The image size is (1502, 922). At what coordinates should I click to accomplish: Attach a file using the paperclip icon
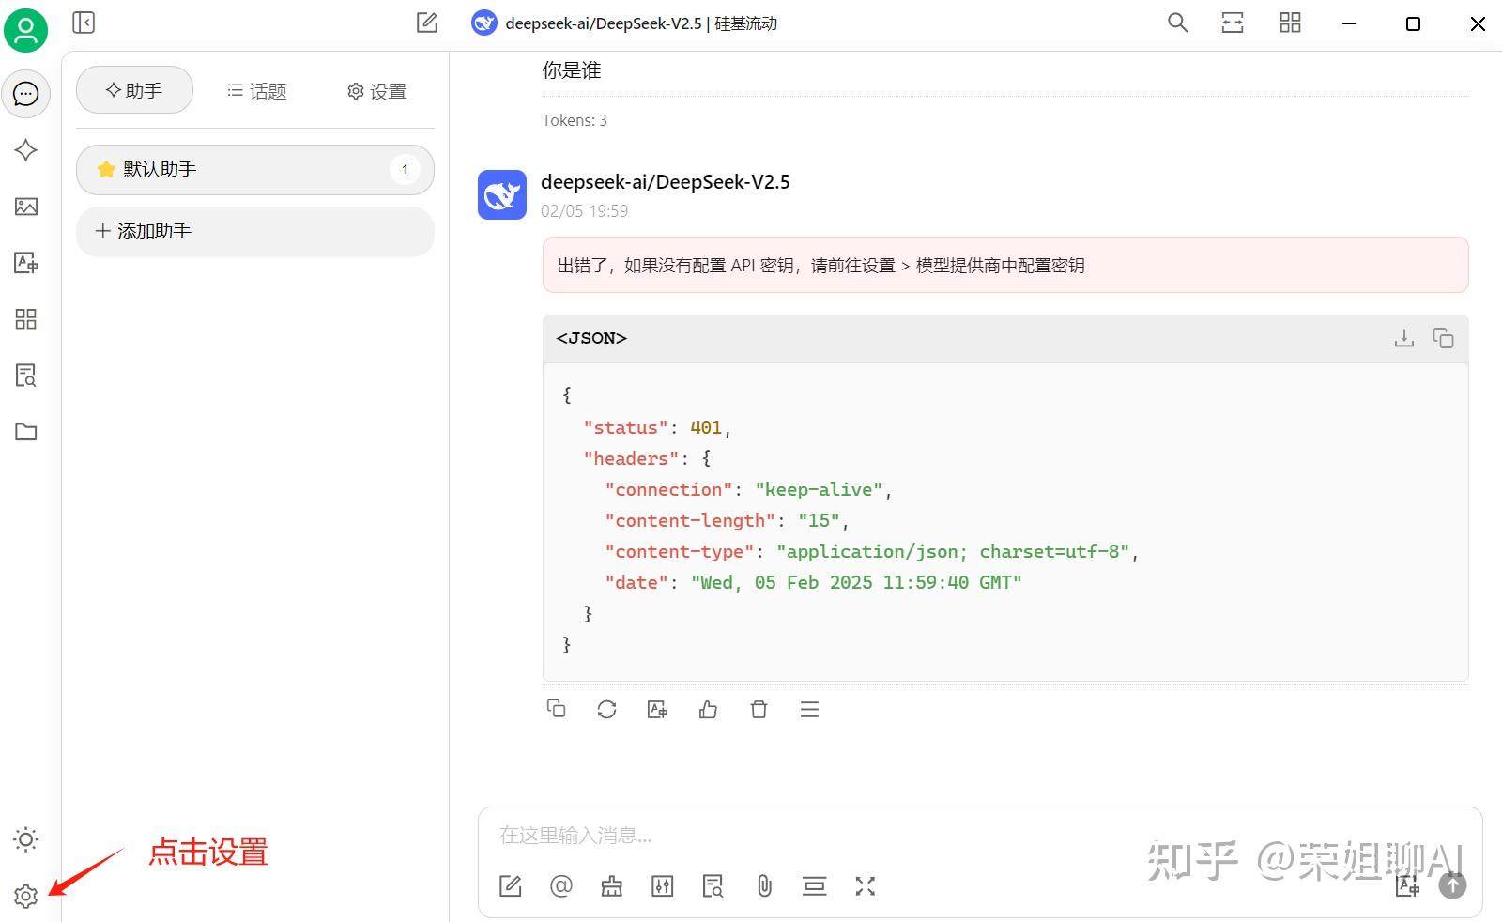click(x=763, y=885)
